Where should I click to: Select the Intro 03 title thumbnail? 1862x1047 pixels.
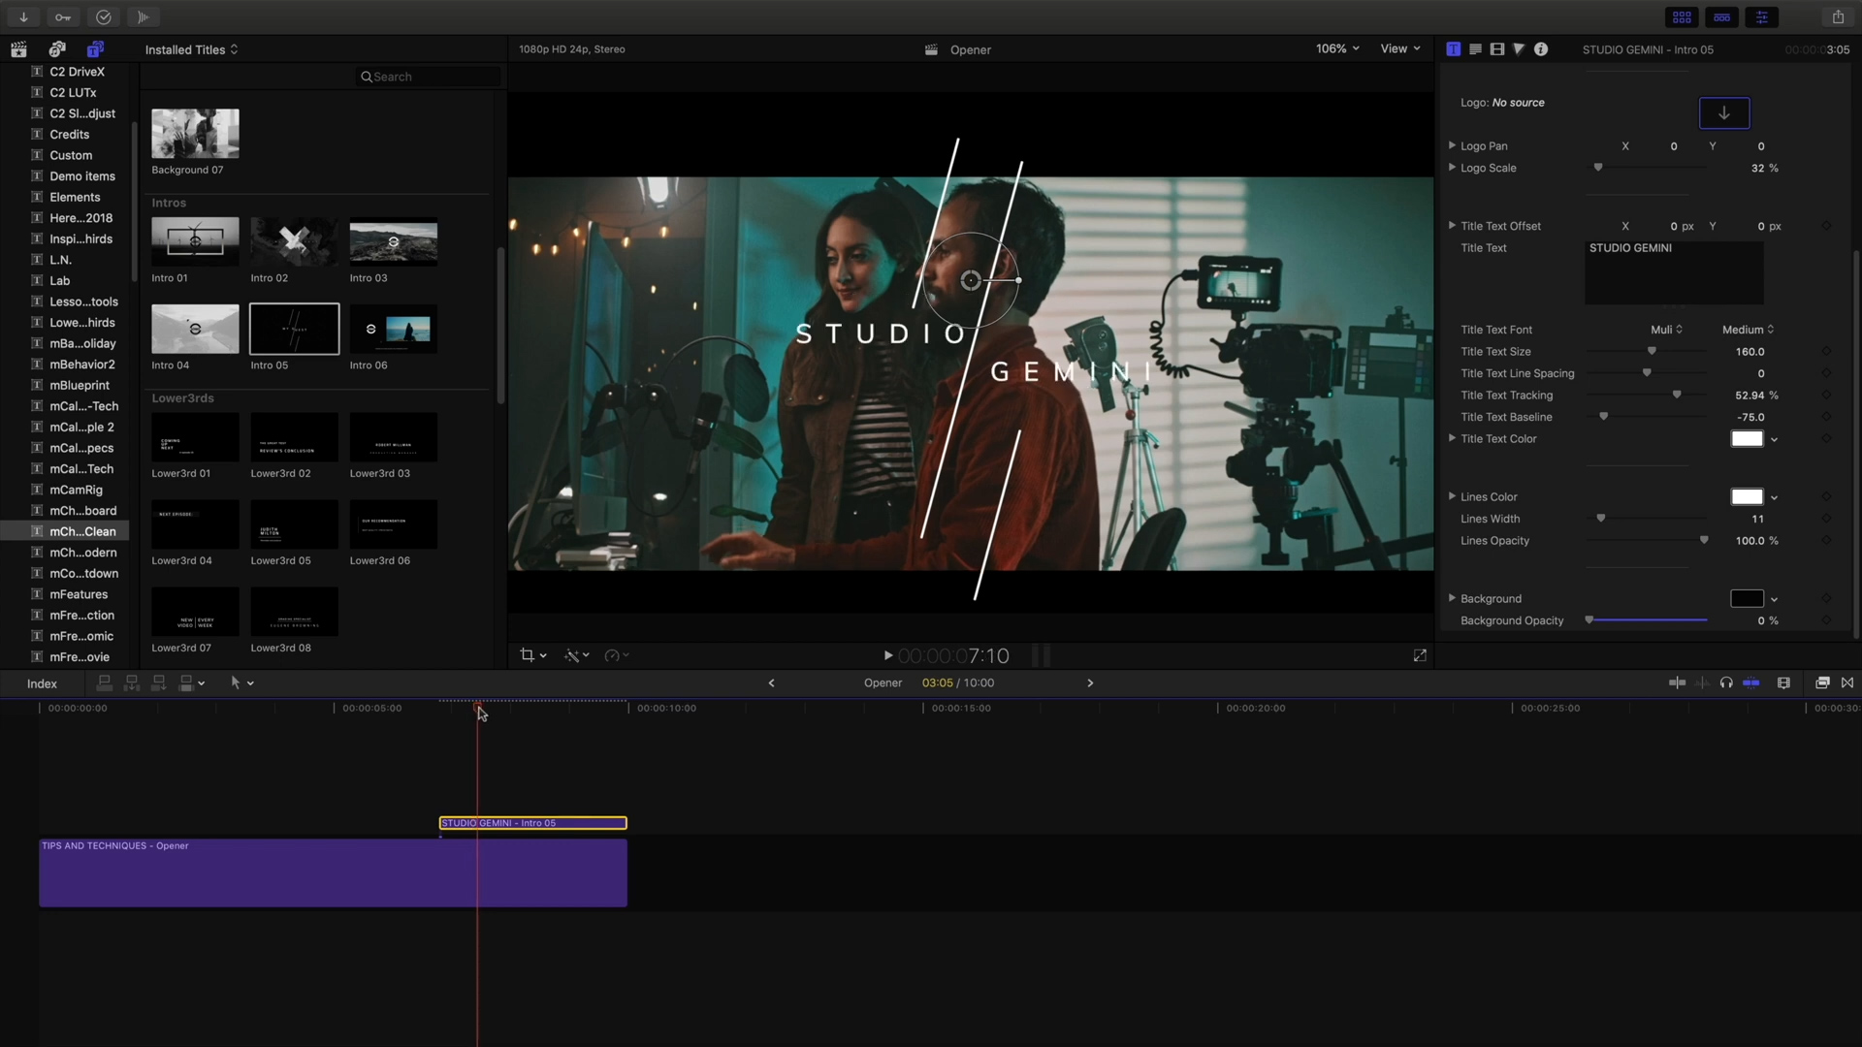[x=393, y=242]
